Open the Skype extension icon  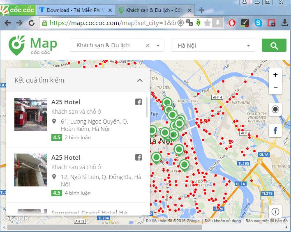click(x=258, y=23)
